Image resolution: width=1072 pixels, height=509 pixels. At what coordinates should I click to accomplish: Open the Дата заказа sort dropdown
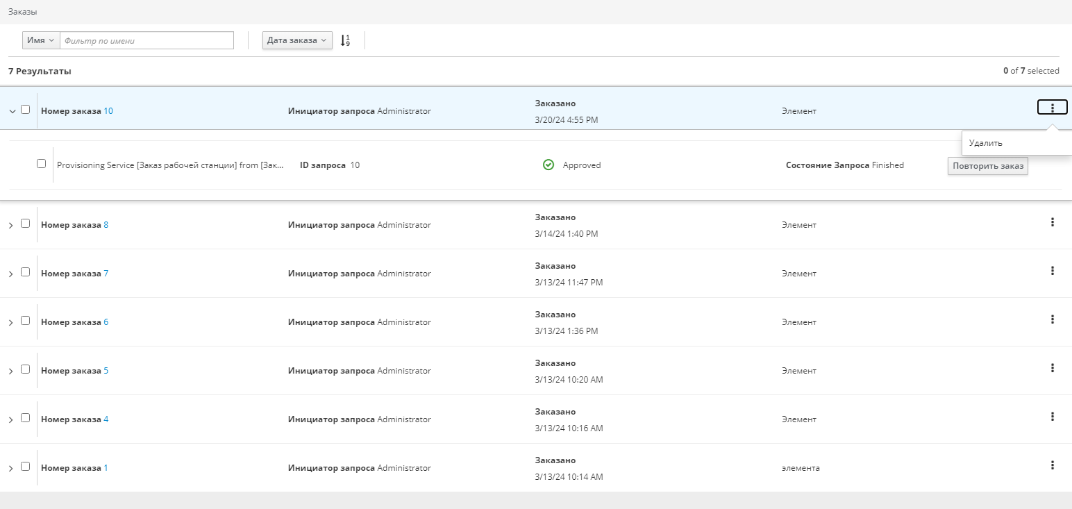(297, 40)
